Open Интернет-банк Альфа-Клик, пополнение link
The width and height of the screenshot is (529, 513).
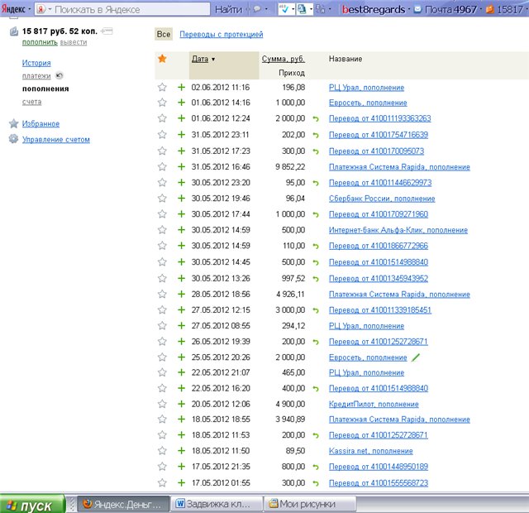(398, 230)
